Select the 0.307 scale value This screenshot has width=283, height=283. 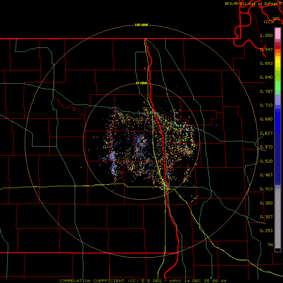click(x=266, y=217)
